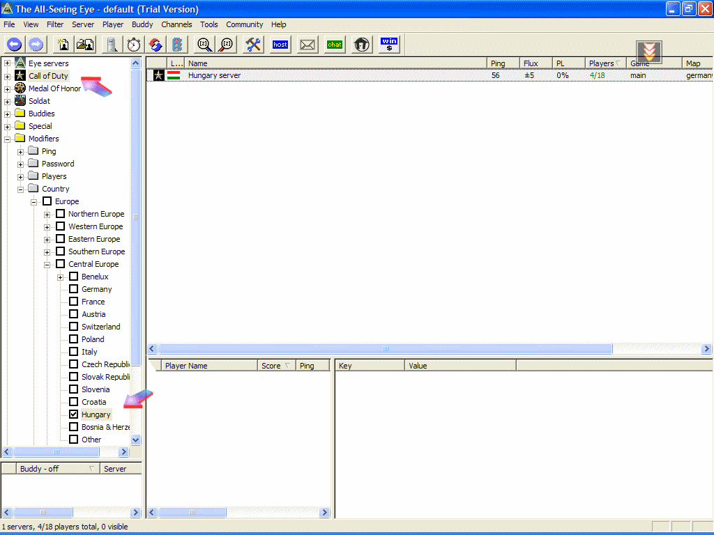The height and width of the screenshot is (535, 714).
Task: Check the Europe checkbox
Action: pos(47,201)
